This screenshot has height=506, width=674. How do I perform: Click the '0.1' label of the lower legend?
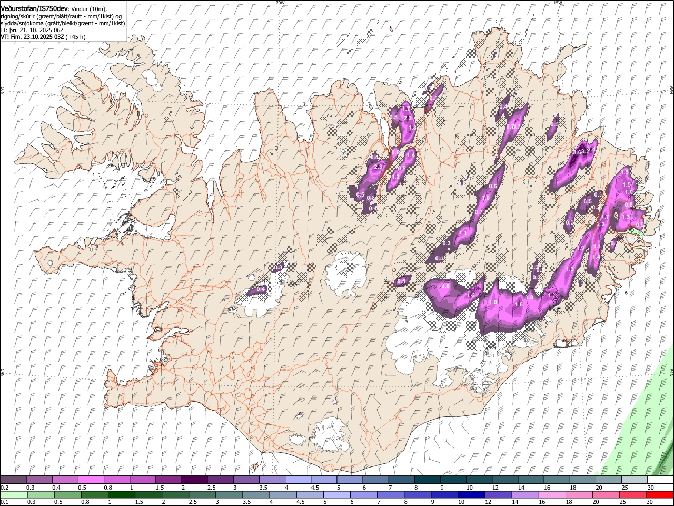[4, 502]
